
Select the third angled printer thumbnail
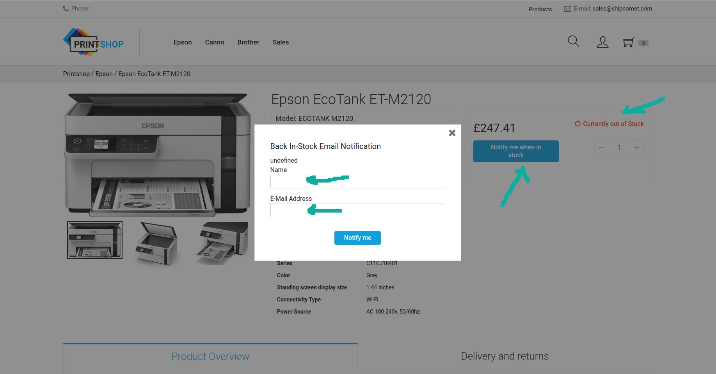[222, 243]
